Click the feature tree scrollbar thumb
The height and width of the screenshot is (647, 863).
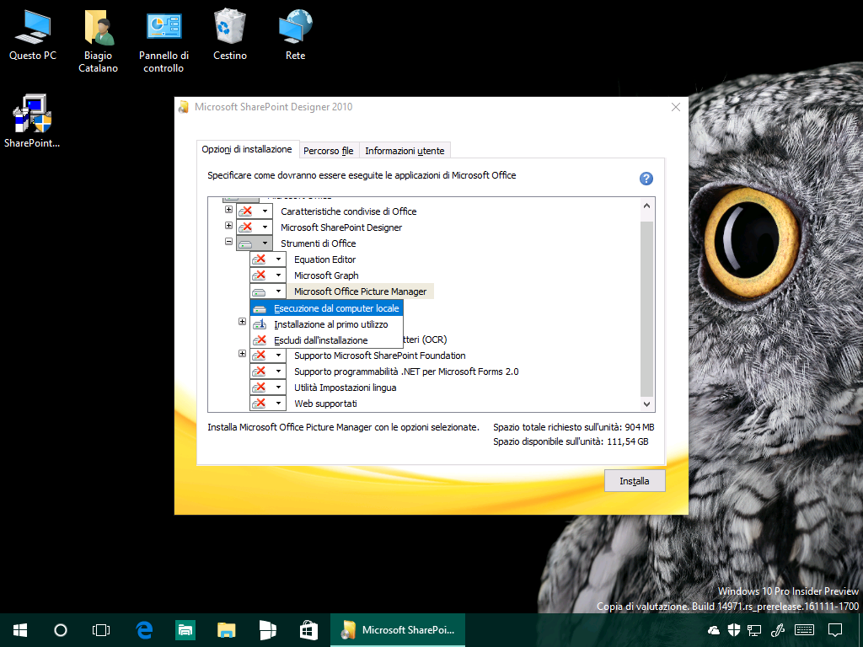[646, 308]
